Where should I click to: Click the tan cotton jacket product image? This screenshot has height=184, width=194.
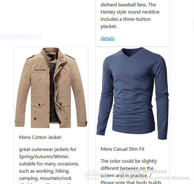(51, 88)
